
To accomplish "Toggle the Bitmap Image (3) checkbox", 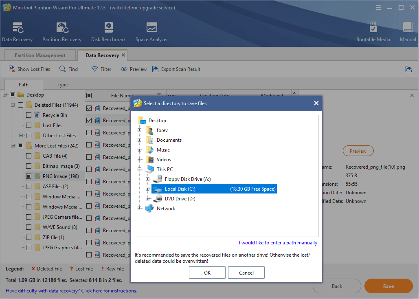I will coord(29,166).
